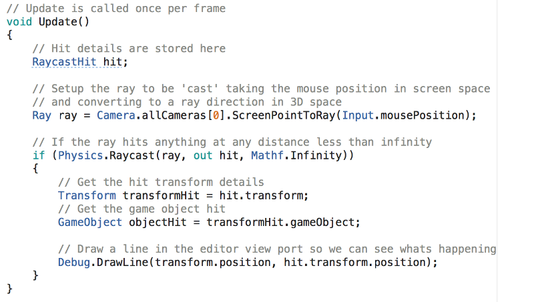Click the 'out' keyword

(x=203, y=155)
